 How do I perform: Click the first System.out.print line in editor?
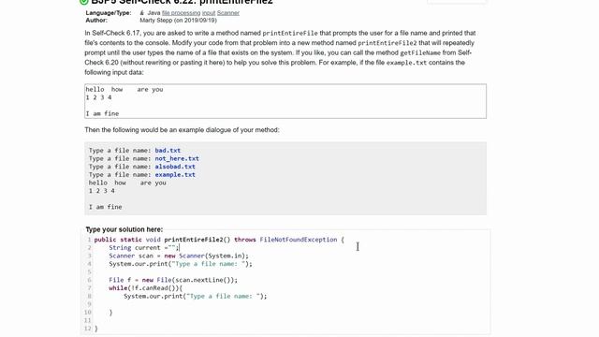pyautogui.click(x=181, y=264)
